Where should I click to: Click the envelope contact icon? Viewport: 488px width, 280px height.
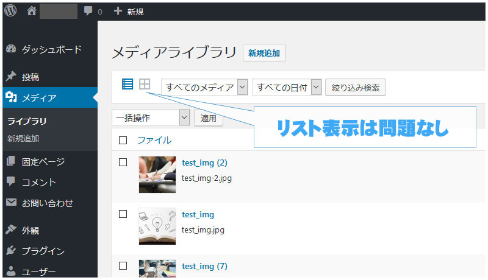pyautogui.click(x=11, y=203)
